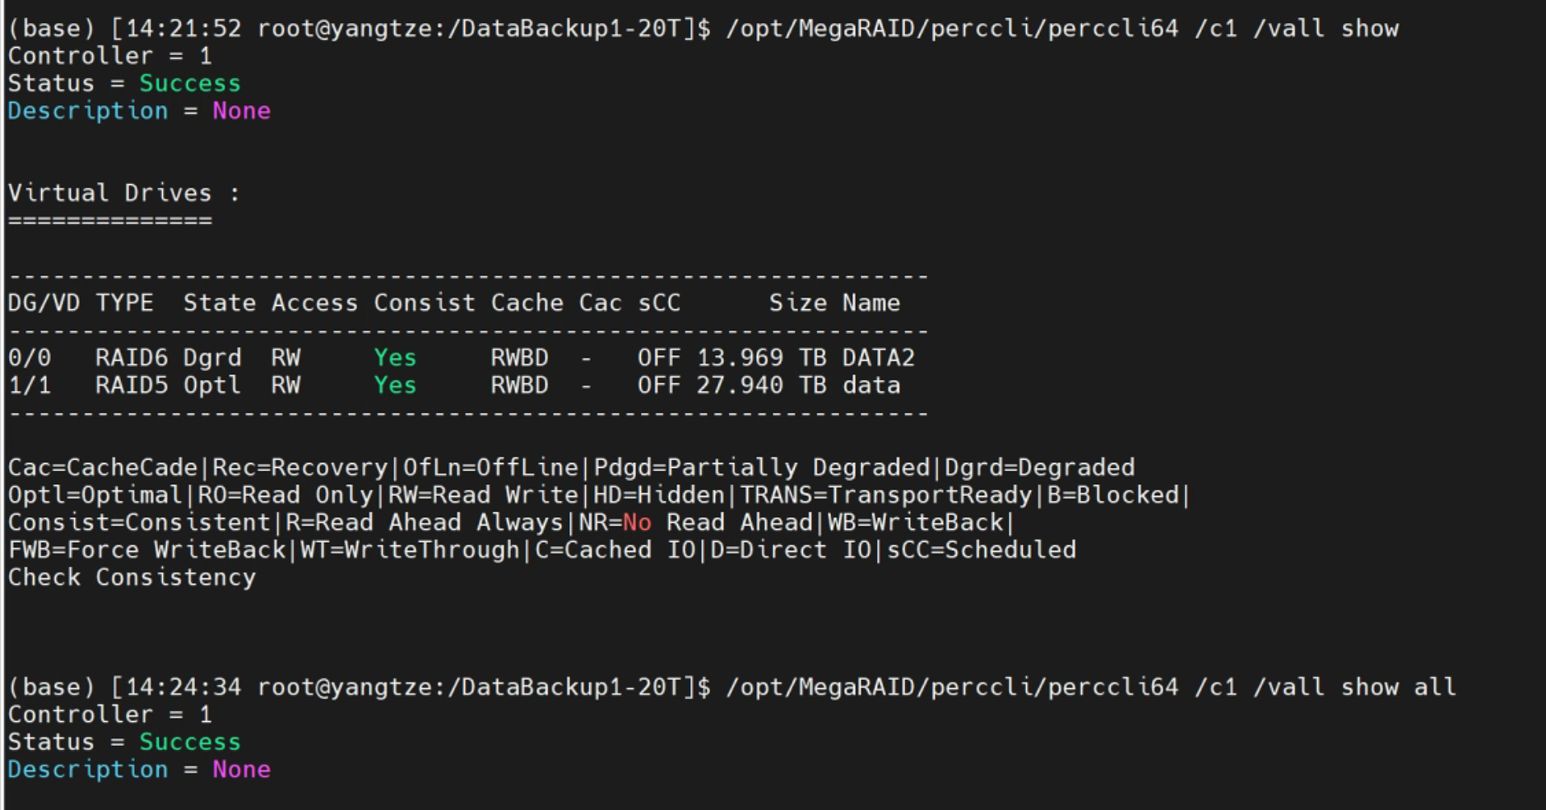
Task: Click the "Consist" column header
Action: click(x=425, y=303)
